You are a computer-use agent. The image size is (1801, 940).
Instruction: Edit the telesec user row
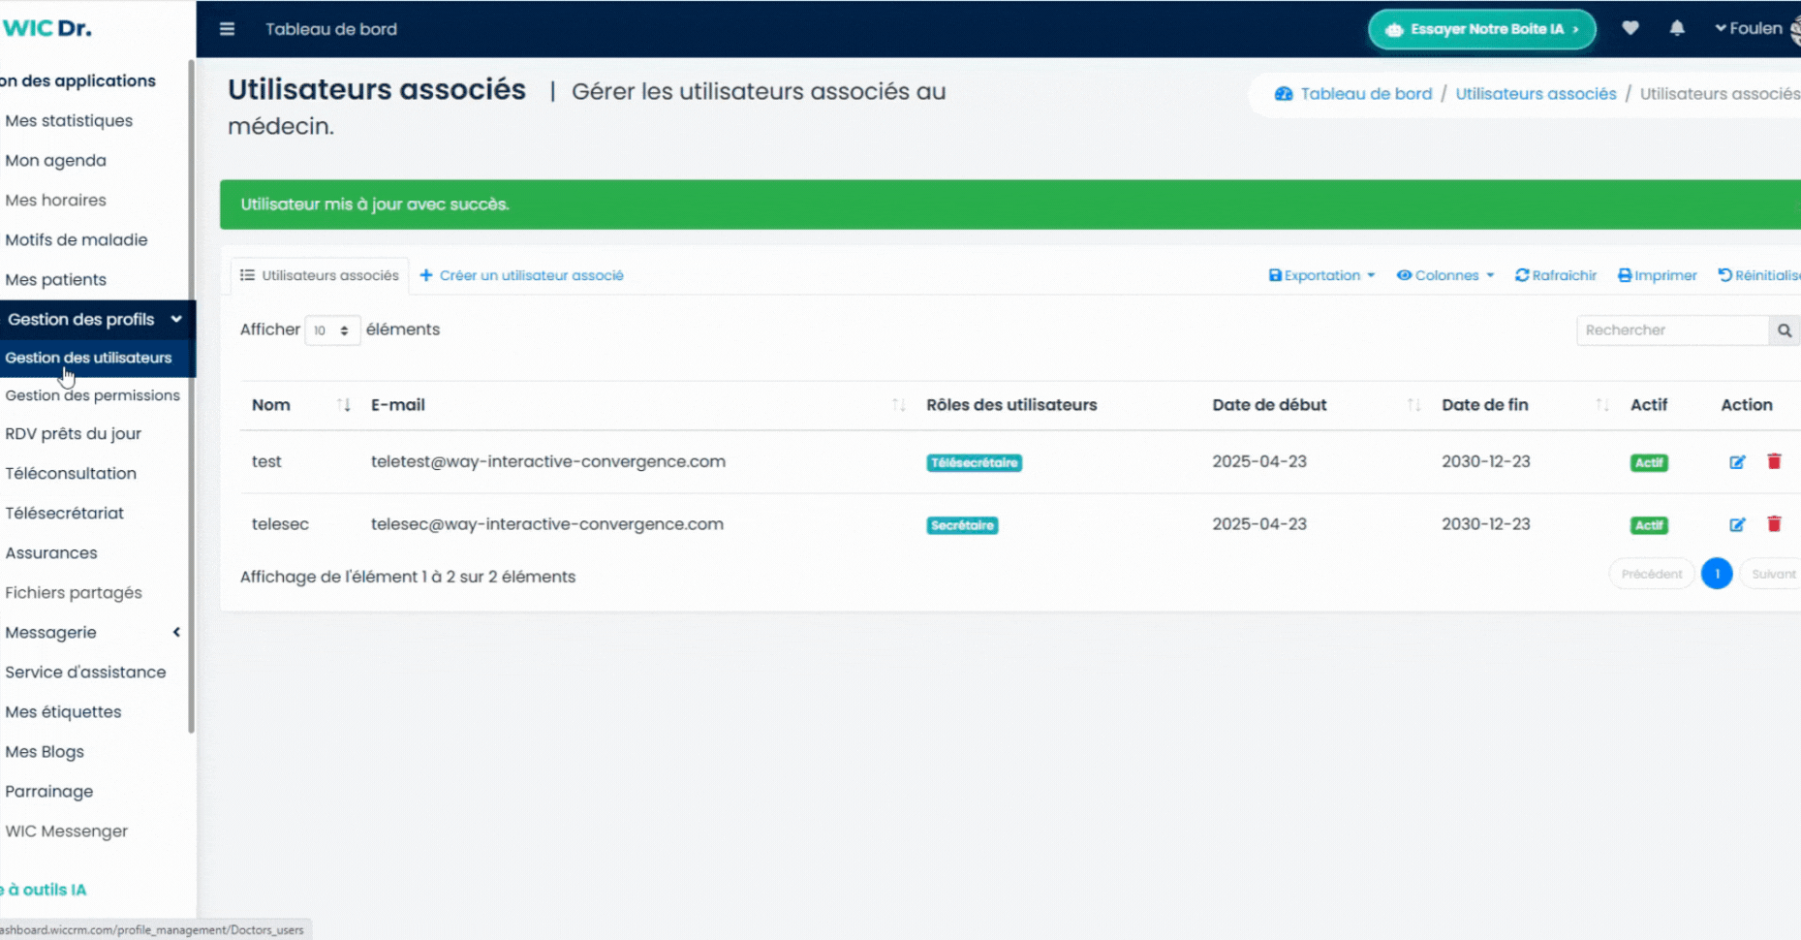1737,524
